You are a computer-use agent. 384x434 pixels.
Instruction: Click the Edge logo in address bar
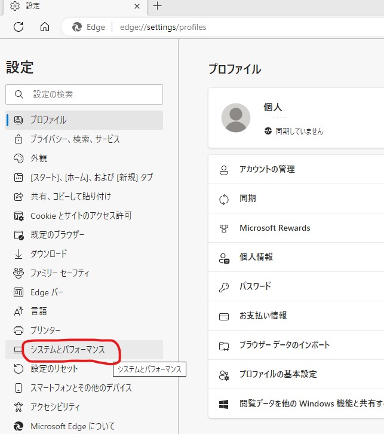tap(77, 27)
